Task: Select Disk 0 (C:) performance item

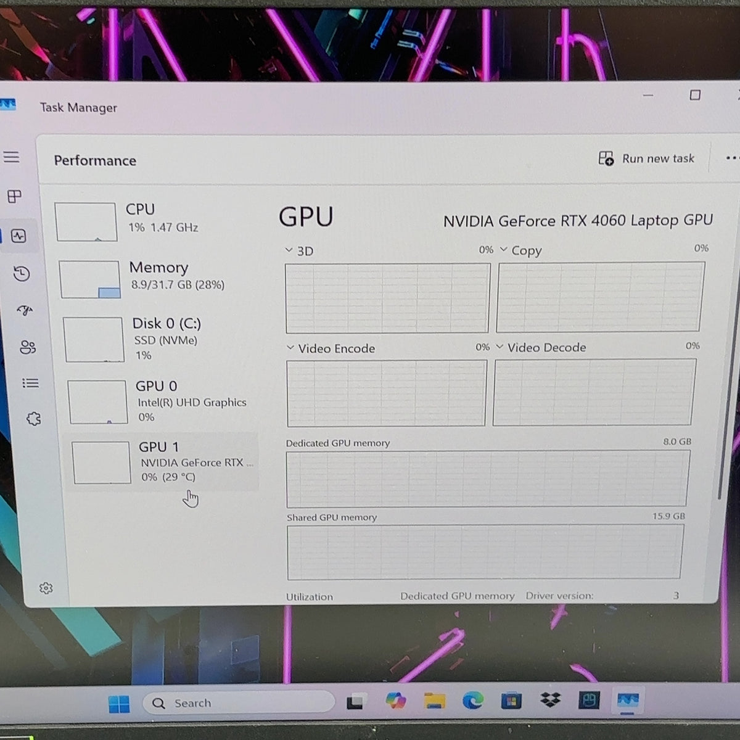Action: 159,339
